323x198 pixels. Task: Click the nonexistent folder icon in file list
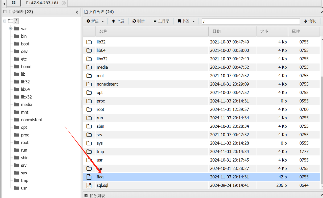89,84
